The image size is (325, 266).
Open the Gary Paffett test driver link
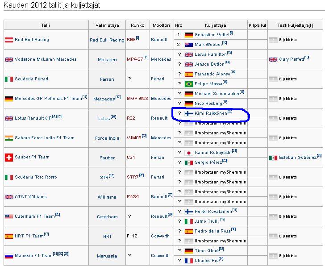coord(292,59)
